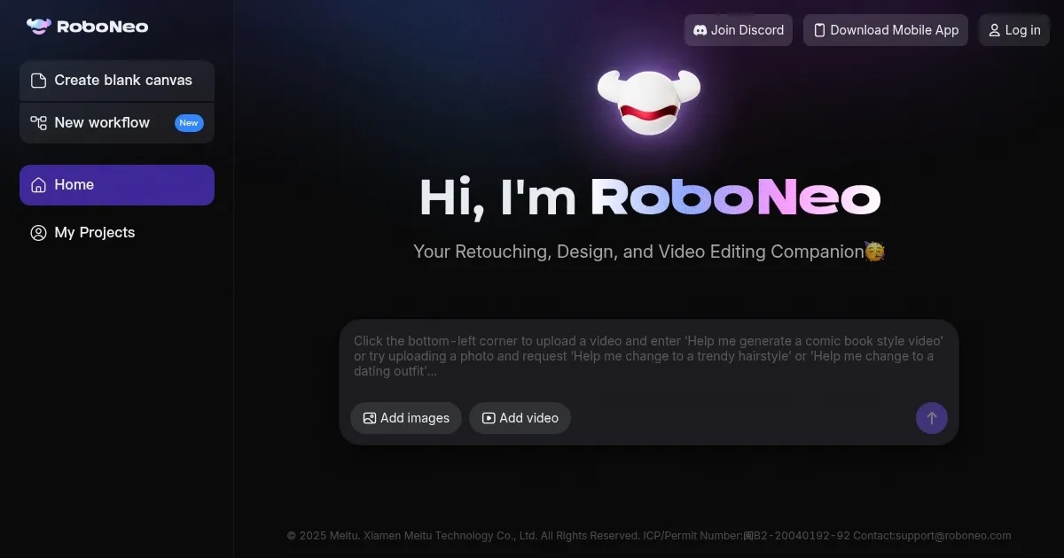Open the Download Mobile App text label

[894, 30]
